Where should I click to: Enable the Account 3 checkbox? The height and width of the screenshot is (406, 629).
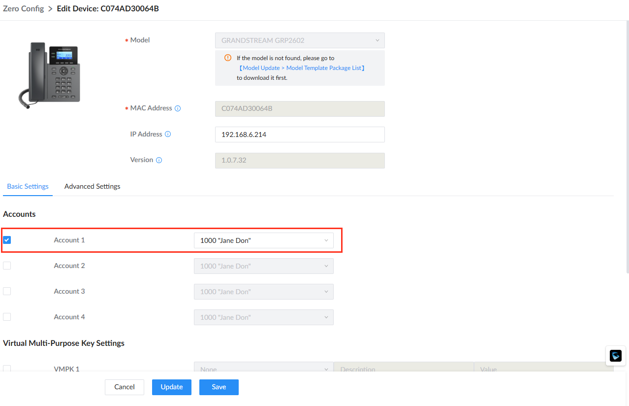click(x=7, y=291)
